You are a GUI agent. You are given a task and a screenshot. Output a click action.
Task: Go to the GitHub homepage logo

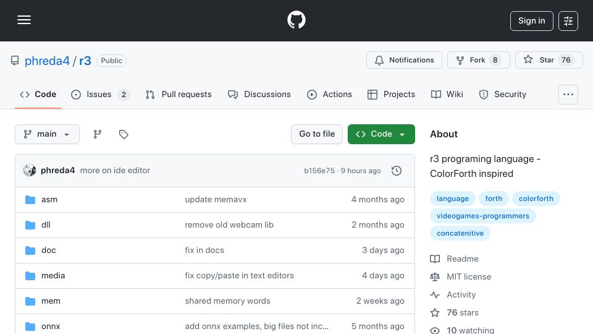point(296,20)
